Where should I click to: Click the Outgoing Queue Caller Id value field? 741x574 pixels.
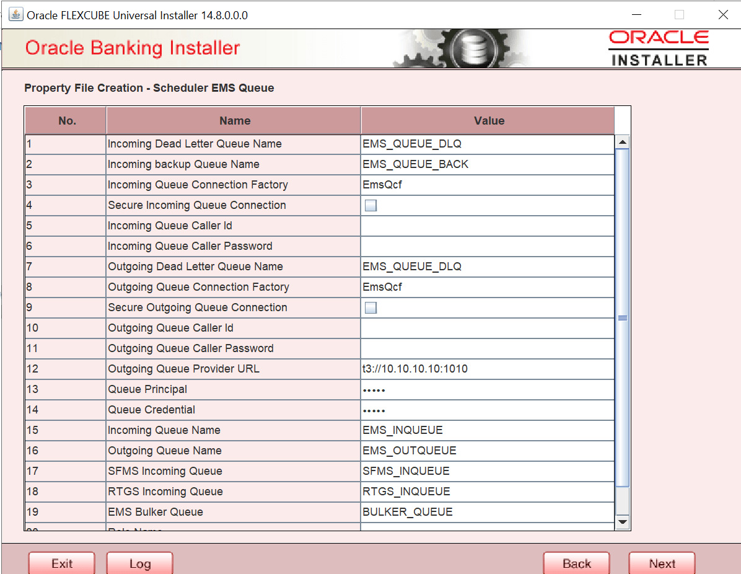point(488,328)
